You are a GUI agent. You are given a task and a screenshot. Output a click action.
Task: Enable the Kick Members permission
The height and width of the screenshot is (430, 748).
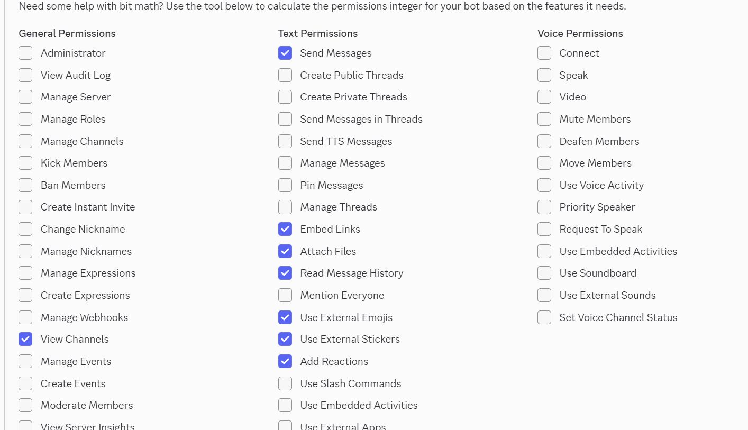coord(25,163)
